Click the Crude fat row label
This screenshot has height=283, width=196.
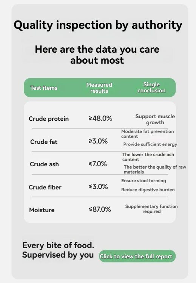pyautogui.click(x=44, y=142)
